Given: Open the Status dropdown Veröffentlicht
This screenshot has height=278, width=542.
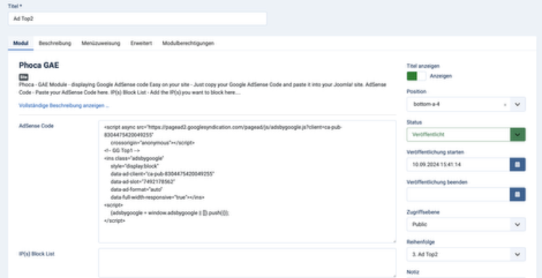Looking at the screenshot, I should [x=466, y=134].
